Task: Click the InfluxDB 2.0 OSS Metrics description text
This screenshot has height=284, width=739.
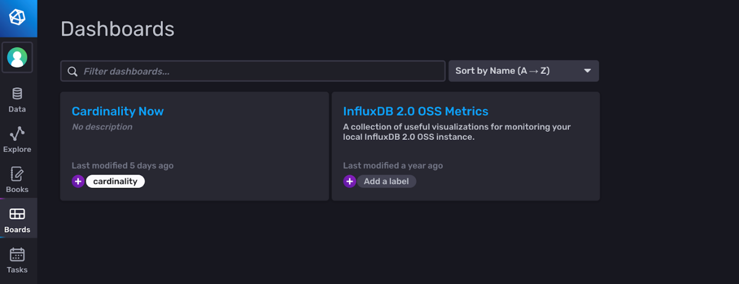Action: tap(457, 132)
